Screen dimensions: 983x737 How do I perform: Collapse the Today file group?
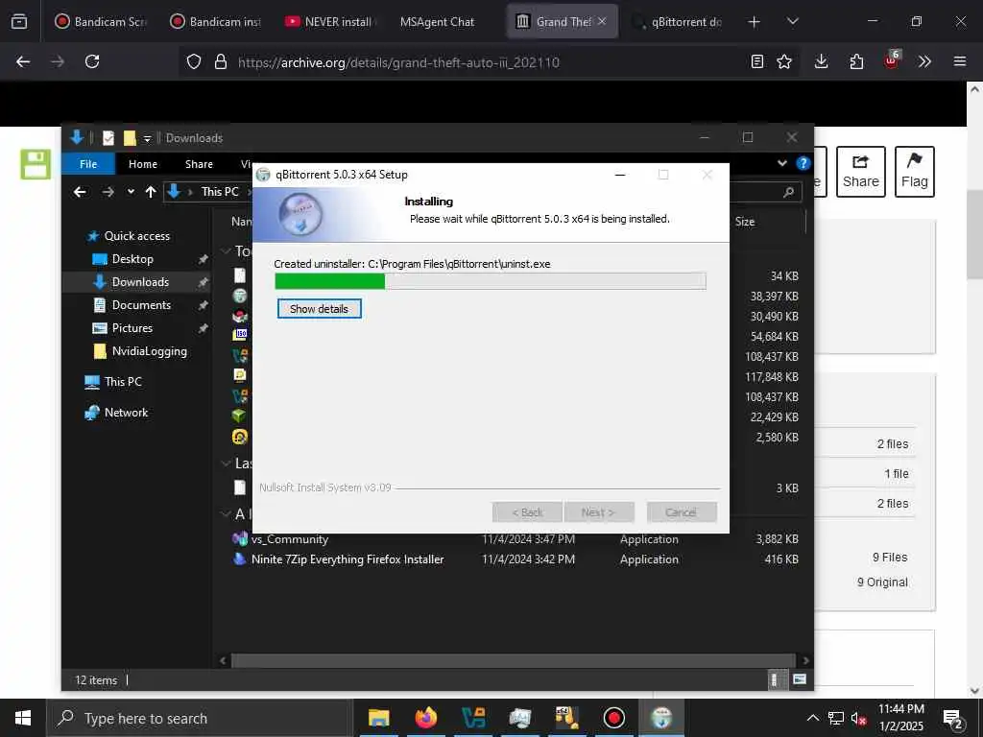[226, 251]
